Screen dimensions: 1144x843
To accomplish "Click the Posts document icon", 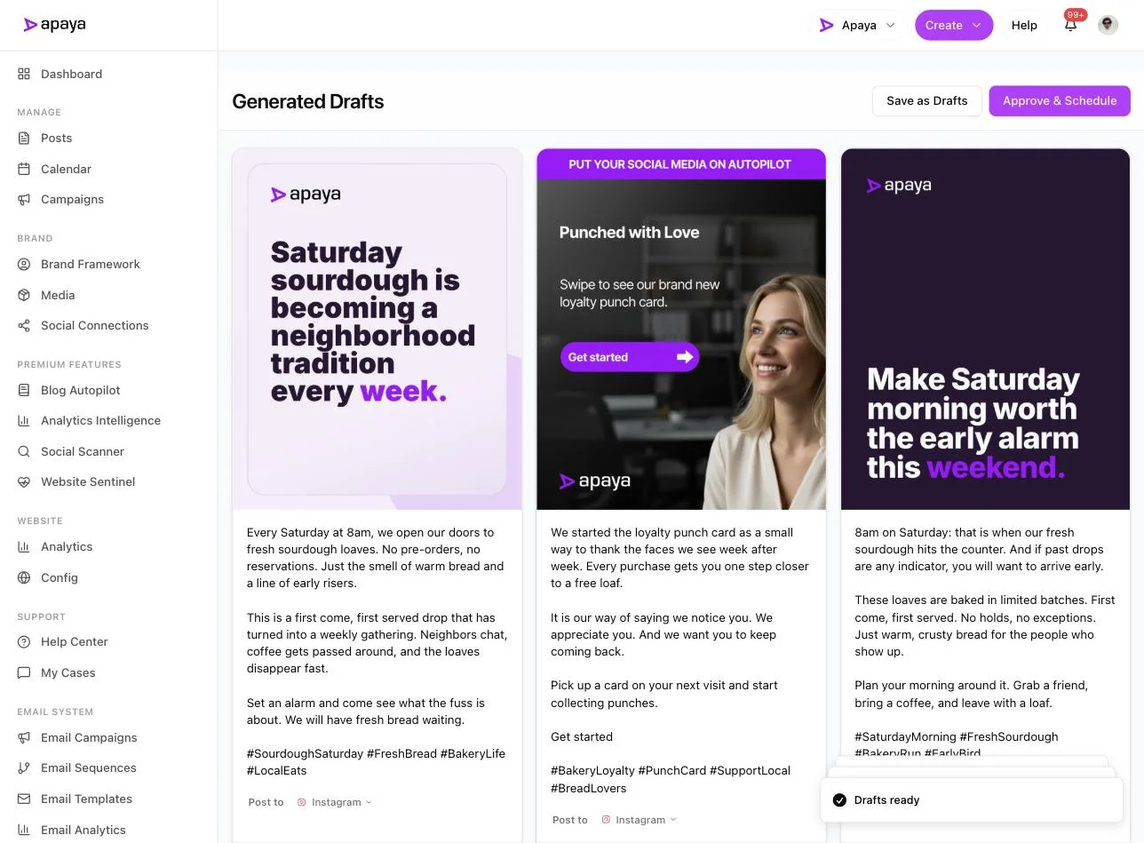I will point(24,138).
